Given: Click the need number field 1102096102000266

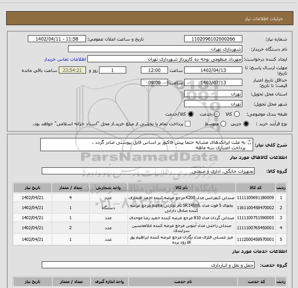Looking at the screenshot, I should [x=213, y=39].
